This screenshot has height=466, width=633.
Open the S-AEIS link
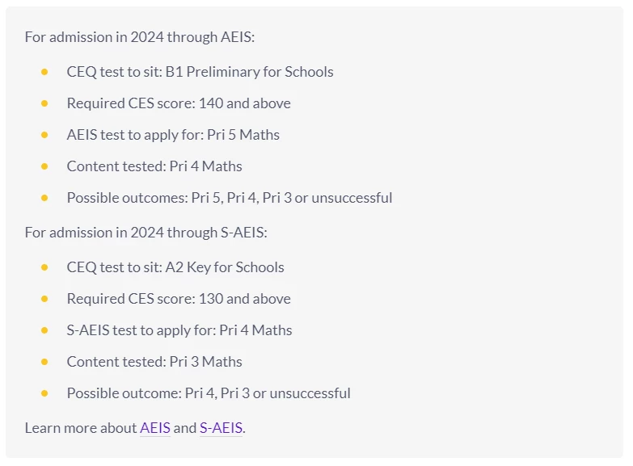222,428
